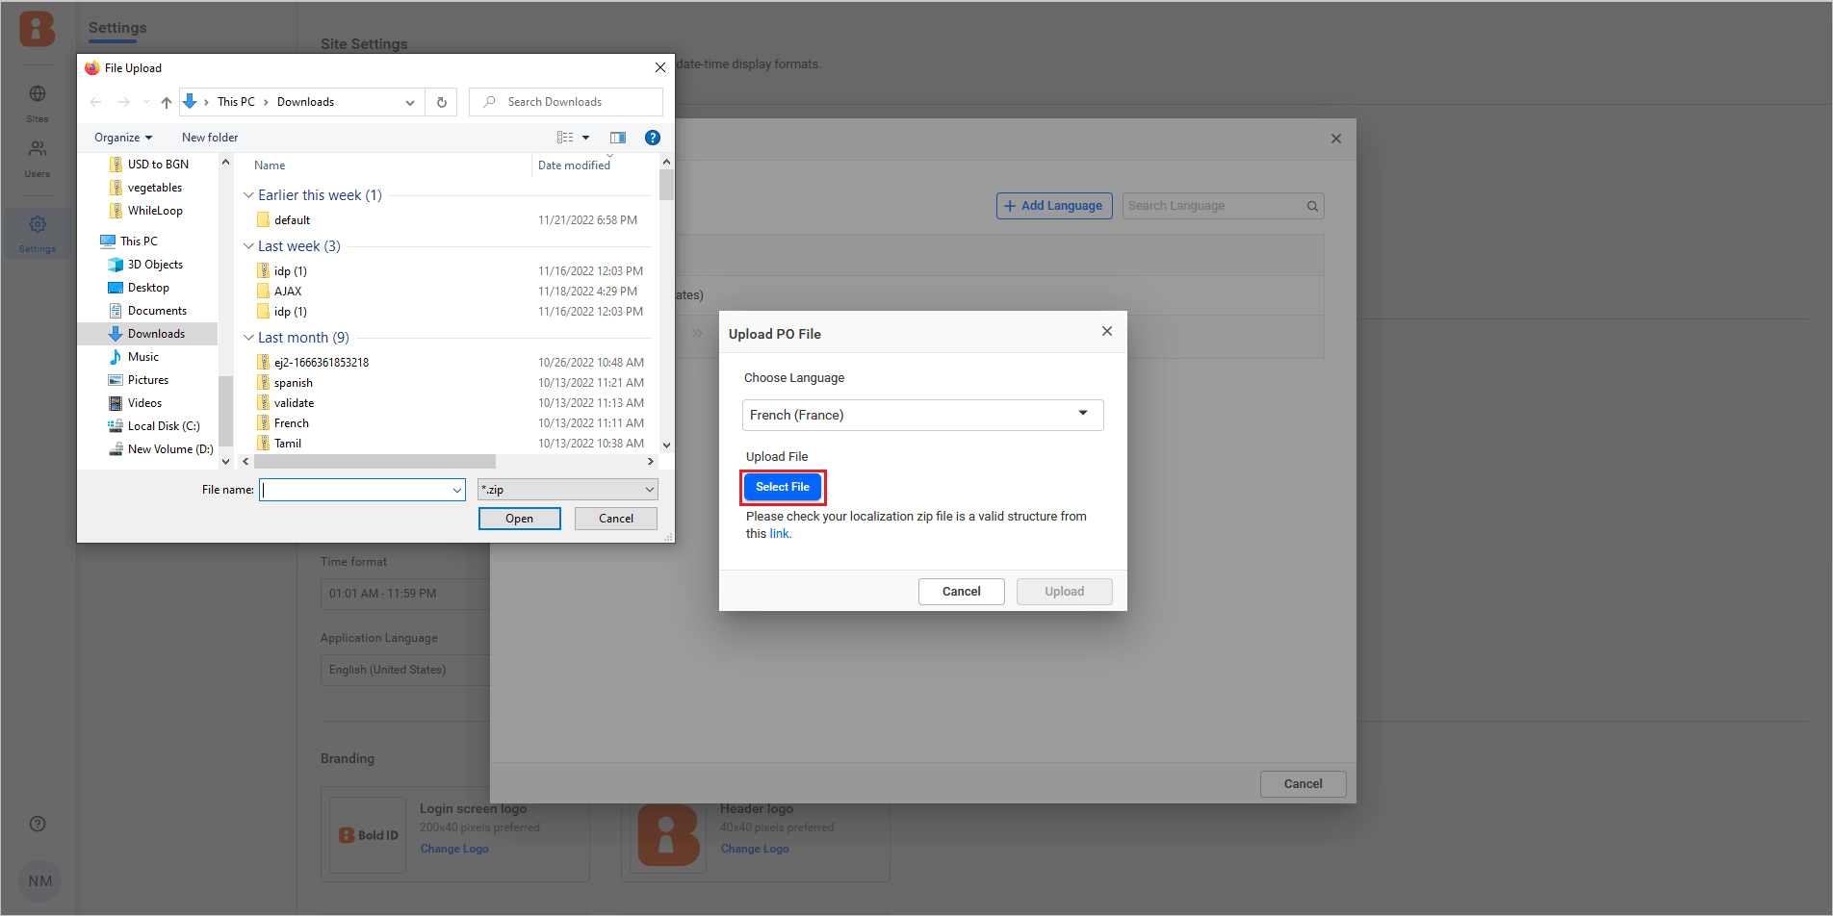
Task: Switch to the Settings tab
Action: 116,28
